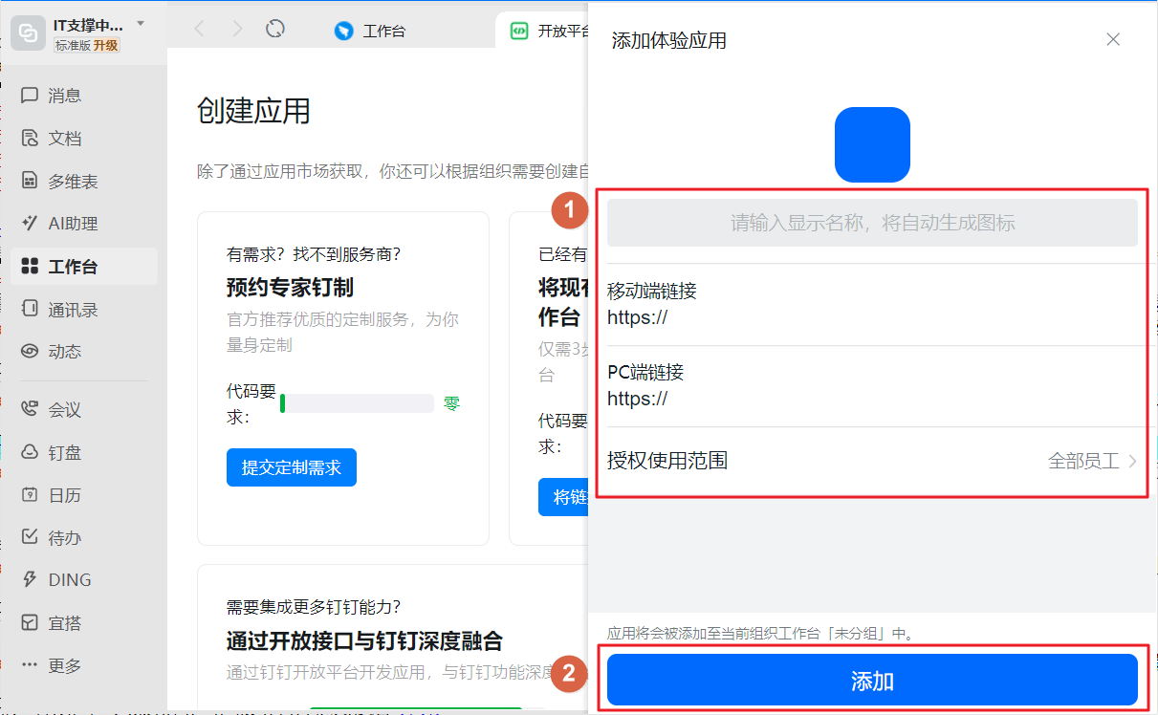Go back with the left arrow
The image size is (1158, 715).
coord(199,30)
